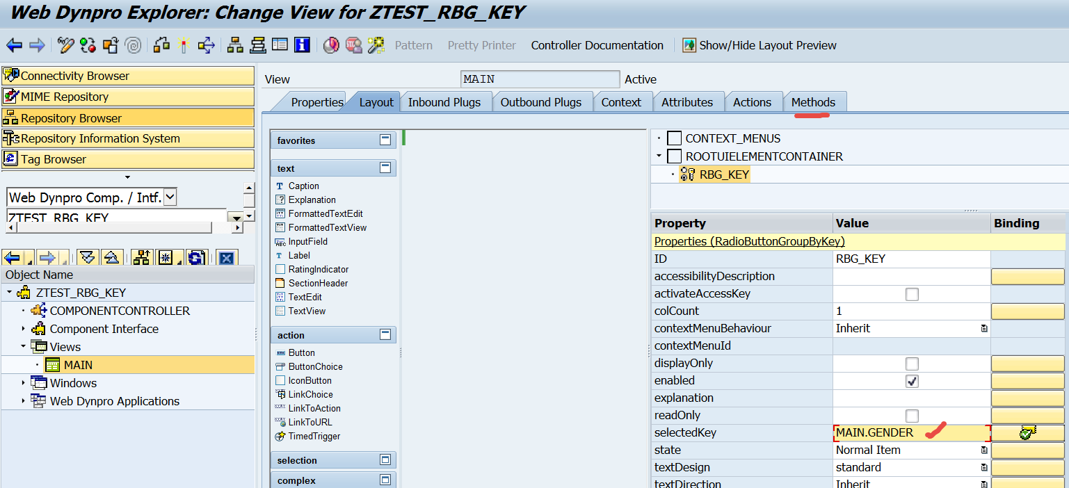Click the collapse-all nodes icon in object toolbar
Viewport: 1069px width, 488px height.
pos(111,258)
